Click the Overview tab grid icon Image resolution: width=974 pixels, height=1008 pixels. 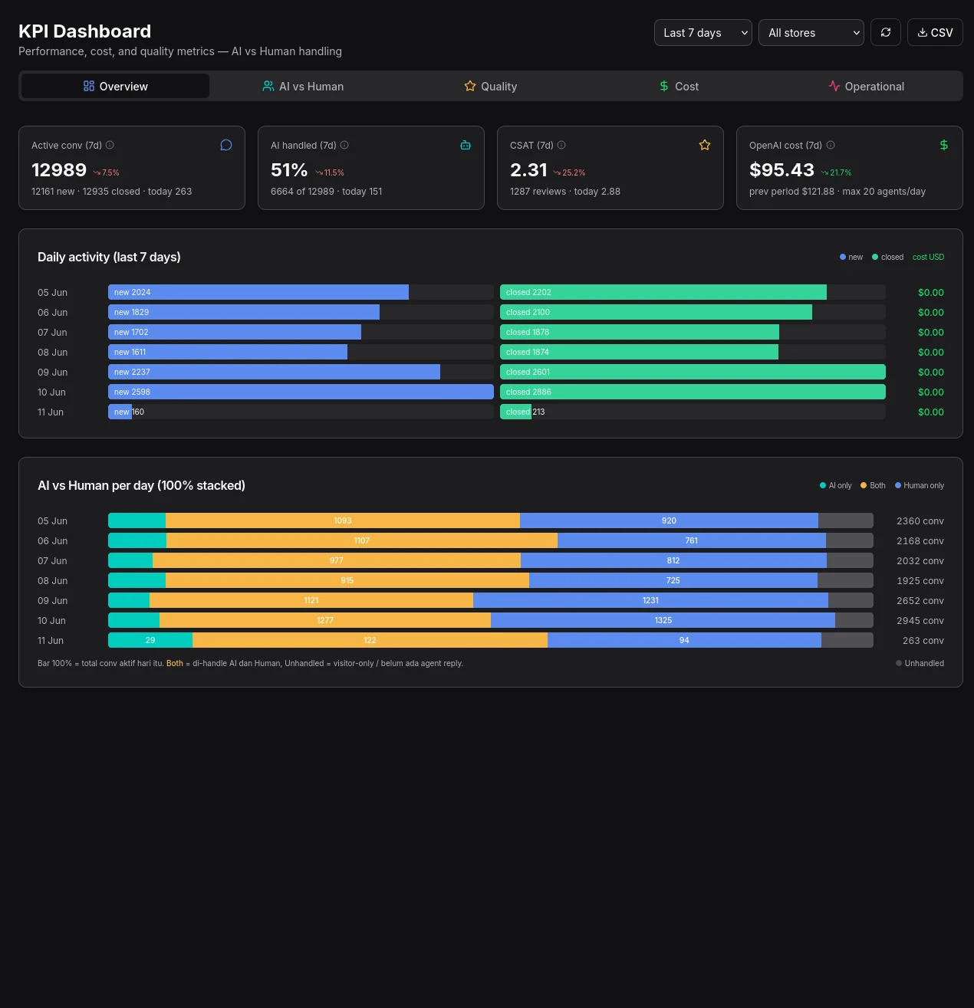click(x=89, y=86)
